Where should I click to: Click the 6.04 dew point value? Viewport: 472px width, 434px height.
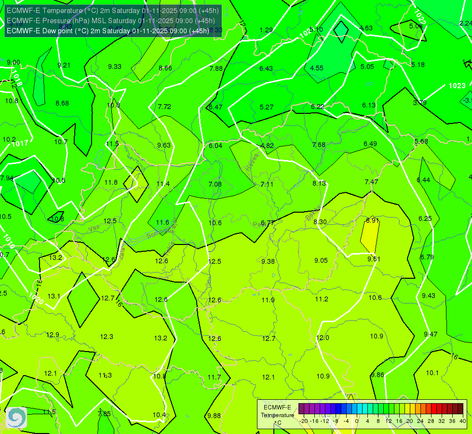216,146
